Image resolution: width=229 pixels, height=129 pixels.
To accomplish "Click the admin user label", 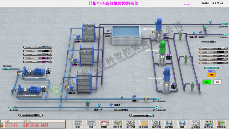I will (187, 4).
